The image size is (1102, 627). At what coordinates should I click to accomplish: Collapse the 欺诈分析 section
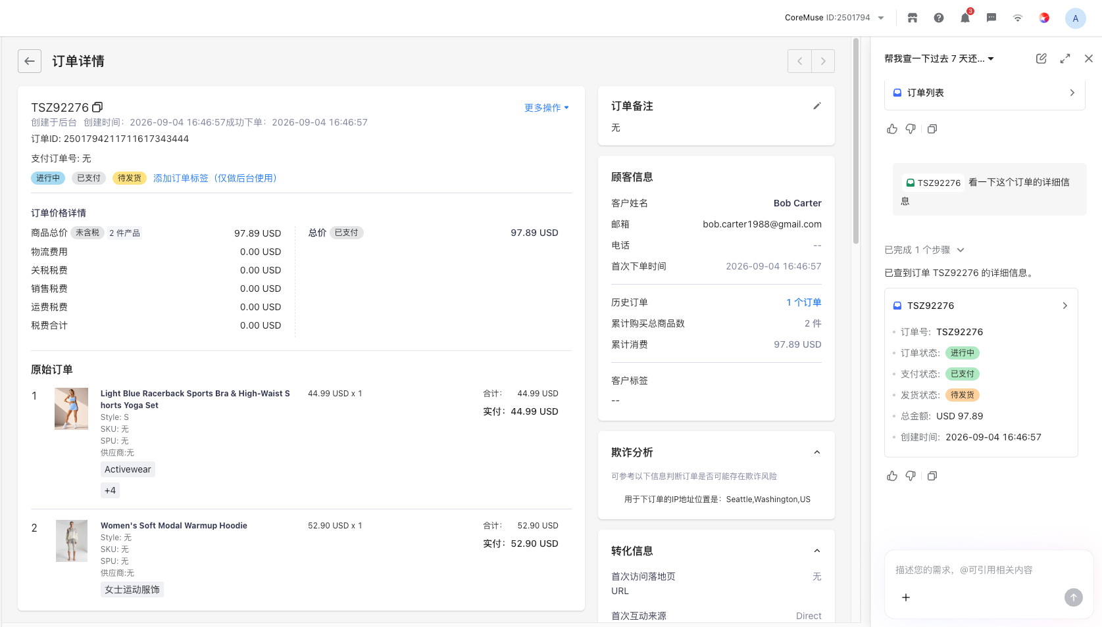[x=817, y=452]
